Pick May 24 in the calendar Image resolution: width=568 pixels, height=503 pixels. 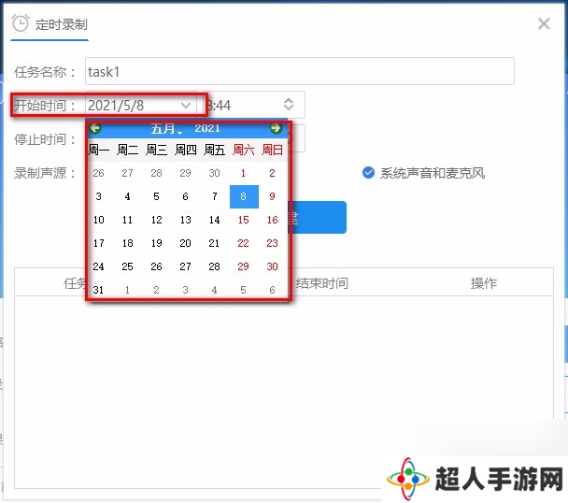point(98,266)
